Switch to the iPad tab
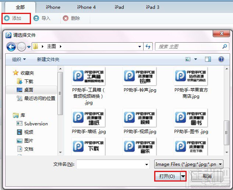This screenshot has height=190, width=233. (119, 7)
